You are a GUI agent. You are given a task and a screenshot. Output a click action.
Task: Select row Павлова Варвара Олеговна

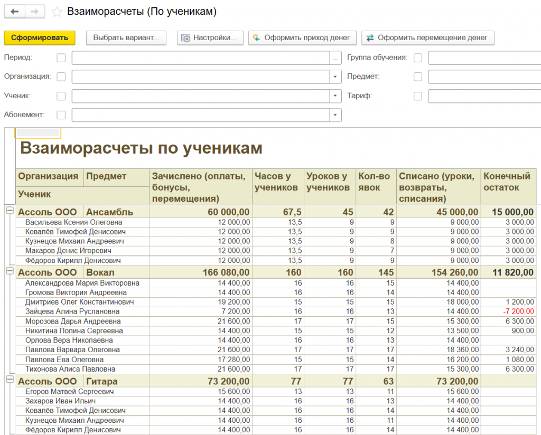[x=276, y=350]
